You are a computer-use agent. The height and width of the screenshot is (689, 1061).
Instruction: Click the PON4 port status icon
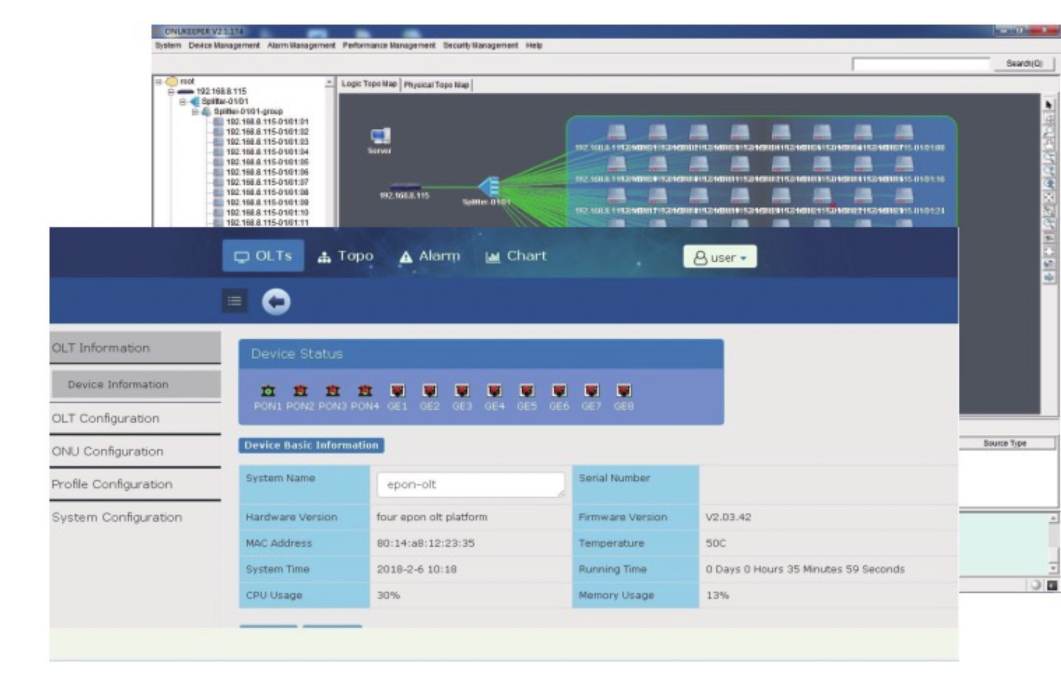click(365, 391)
